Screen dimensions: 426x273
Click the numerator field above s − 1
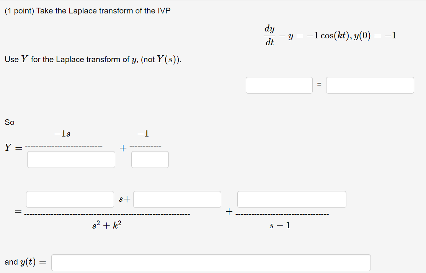pos(292,199)
